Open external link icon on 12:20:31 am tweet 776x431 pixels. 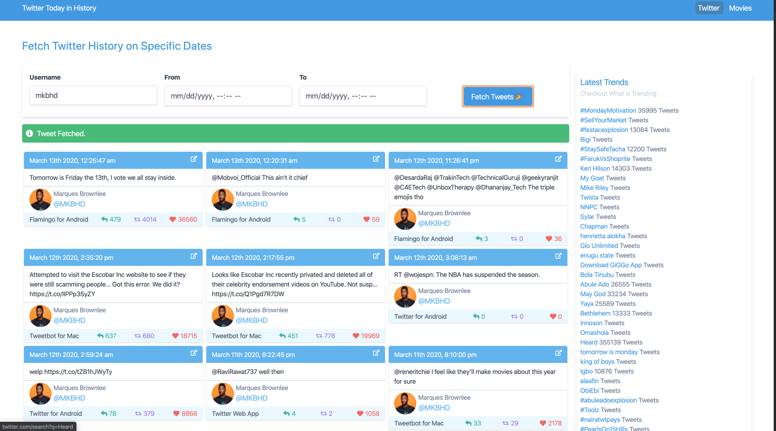coord(376,159)
